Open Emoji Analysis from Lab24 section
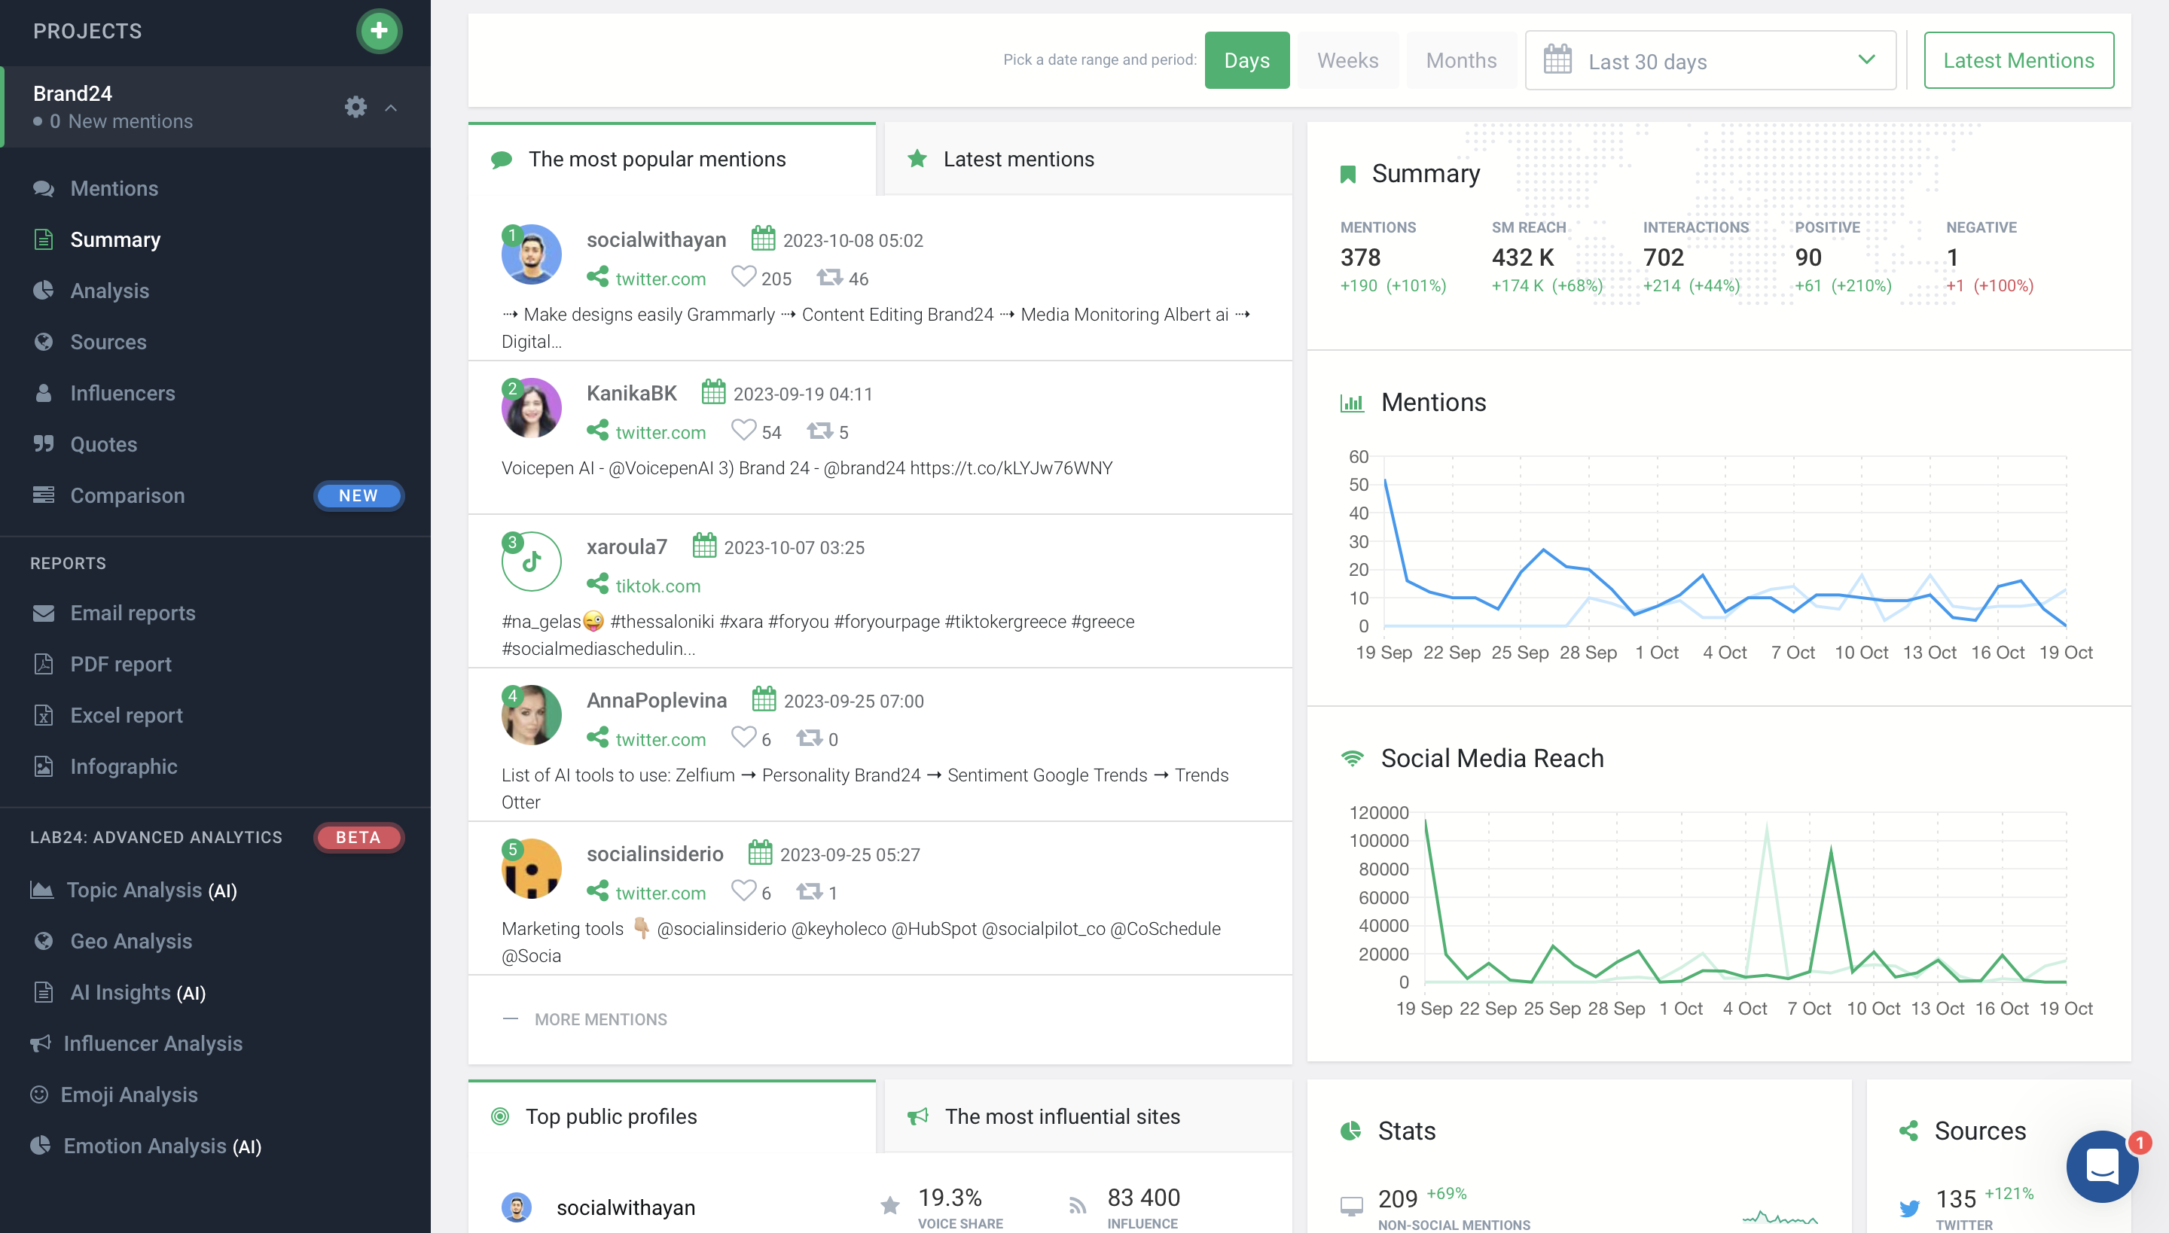 tap(130, 1094)
